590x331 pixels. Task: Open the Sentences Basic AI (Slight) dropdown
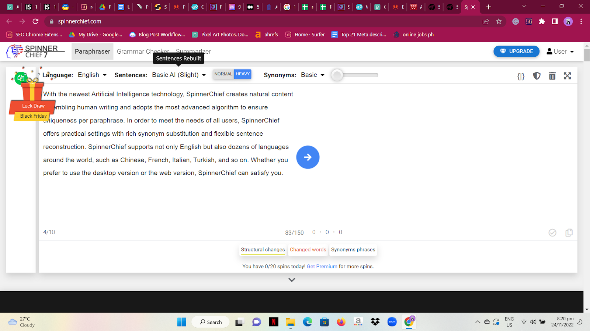coord(179,75)
